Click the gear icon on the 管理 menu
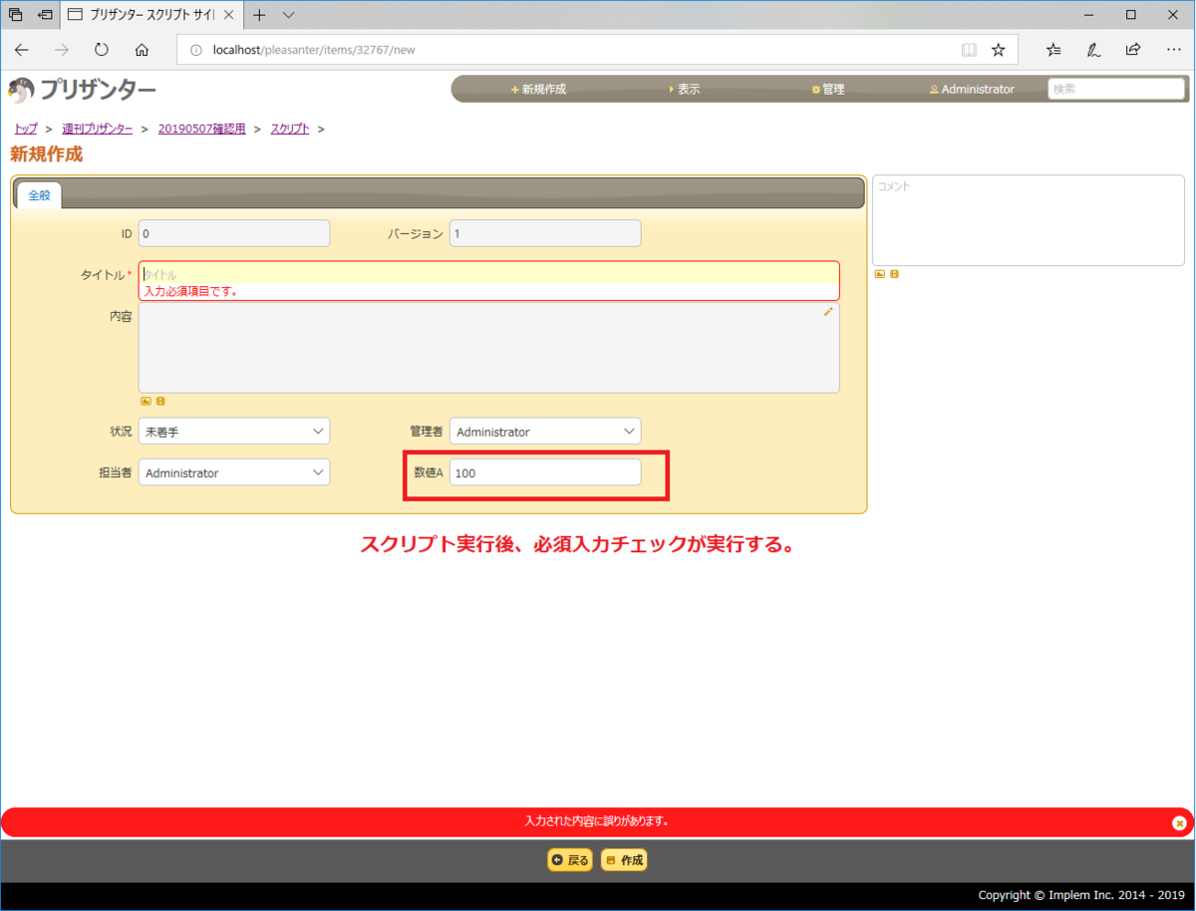 click(816, 89)
